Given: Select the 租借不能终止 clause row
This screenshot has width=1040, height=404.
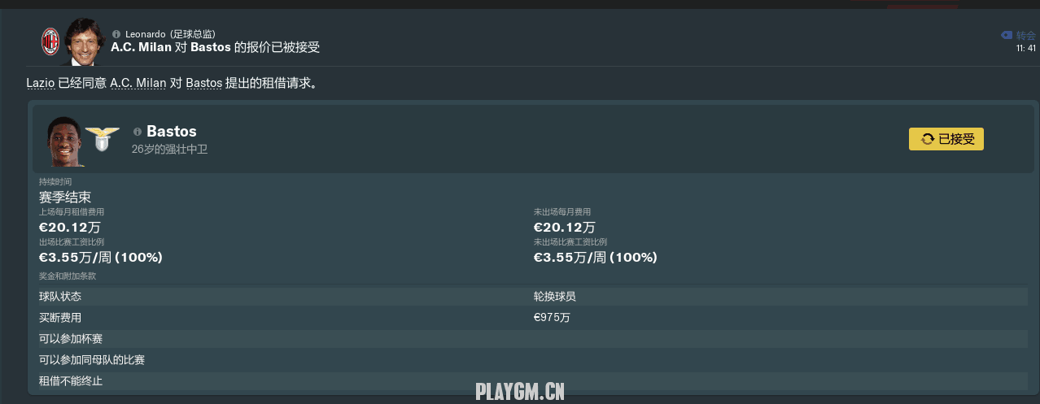Looking at the screenshot, I should click(533, 381).
